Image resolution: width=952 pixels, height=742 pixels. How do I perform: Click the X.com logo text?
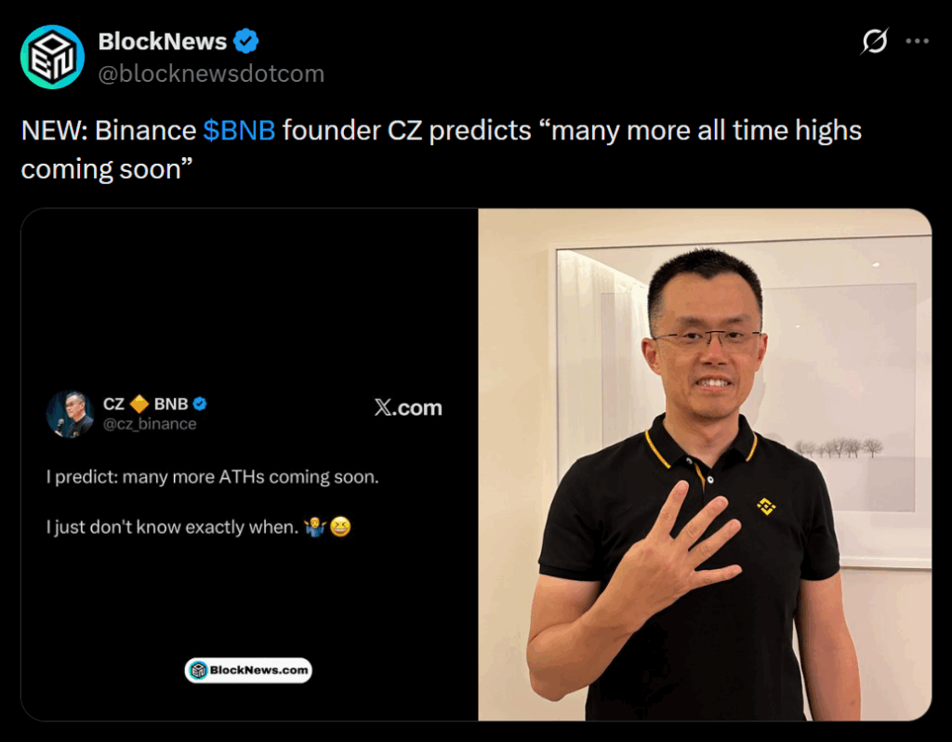pyautogui.click(x=408, y=407)
